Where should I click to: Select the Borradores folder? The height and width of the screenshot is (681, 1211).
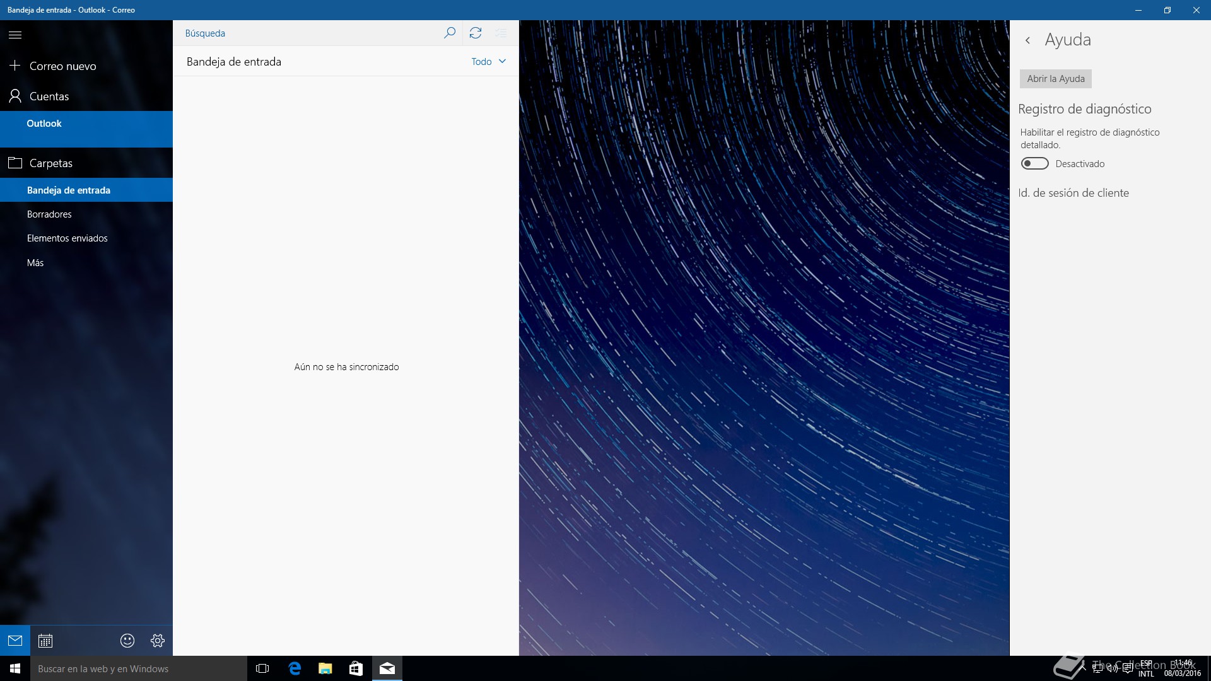coord(49,214)
